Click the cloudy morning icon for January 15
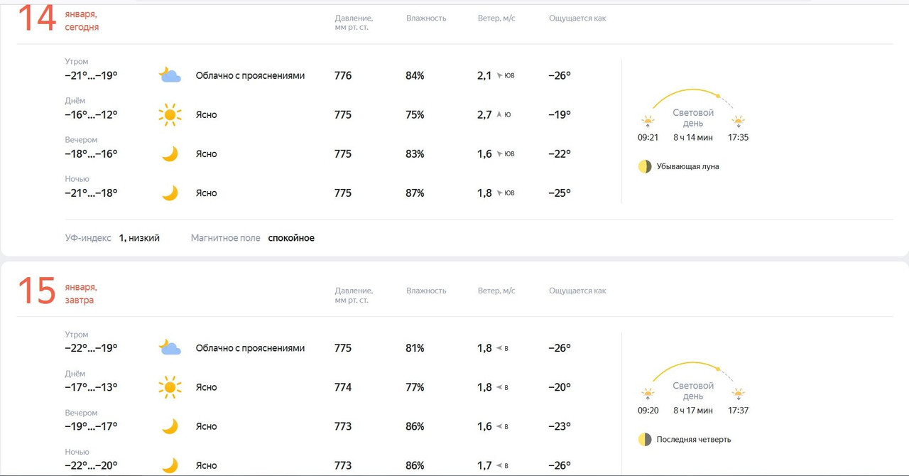Screen dimensions: 909x476 tap(170, 348)
